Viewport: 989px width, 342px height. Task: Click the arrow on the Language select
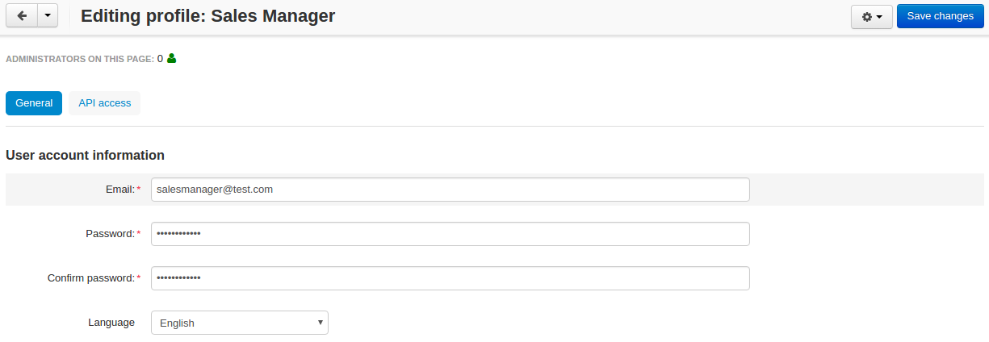321,323
